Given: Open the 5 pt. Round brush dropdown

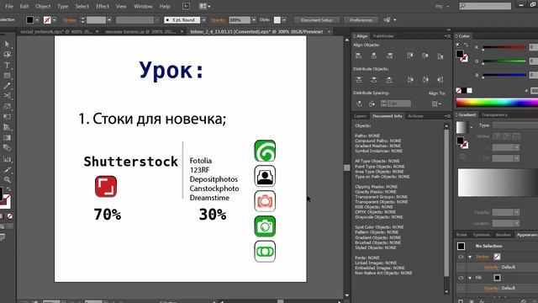Looking at the screenshot, I should click(x=203, y=20).
